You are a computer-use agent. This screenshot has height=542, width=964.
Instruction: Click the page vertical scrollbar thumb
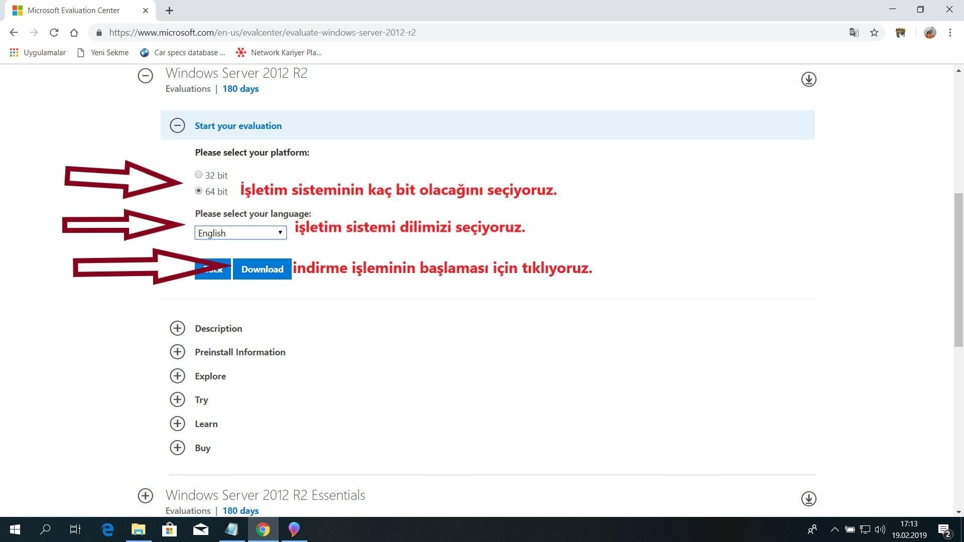958,269
